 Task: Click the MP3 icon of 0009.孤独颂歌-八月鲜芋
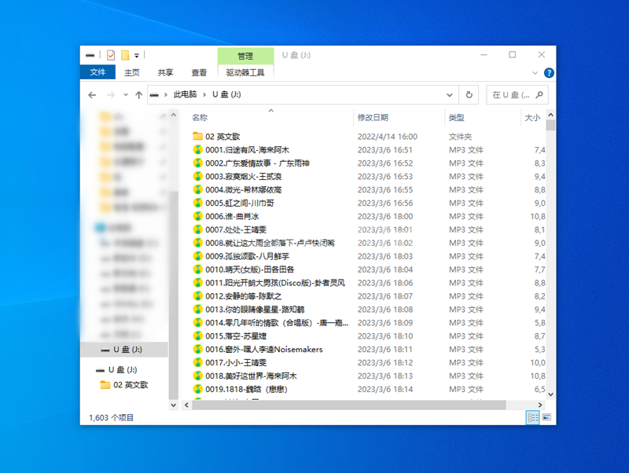point(197,256)
